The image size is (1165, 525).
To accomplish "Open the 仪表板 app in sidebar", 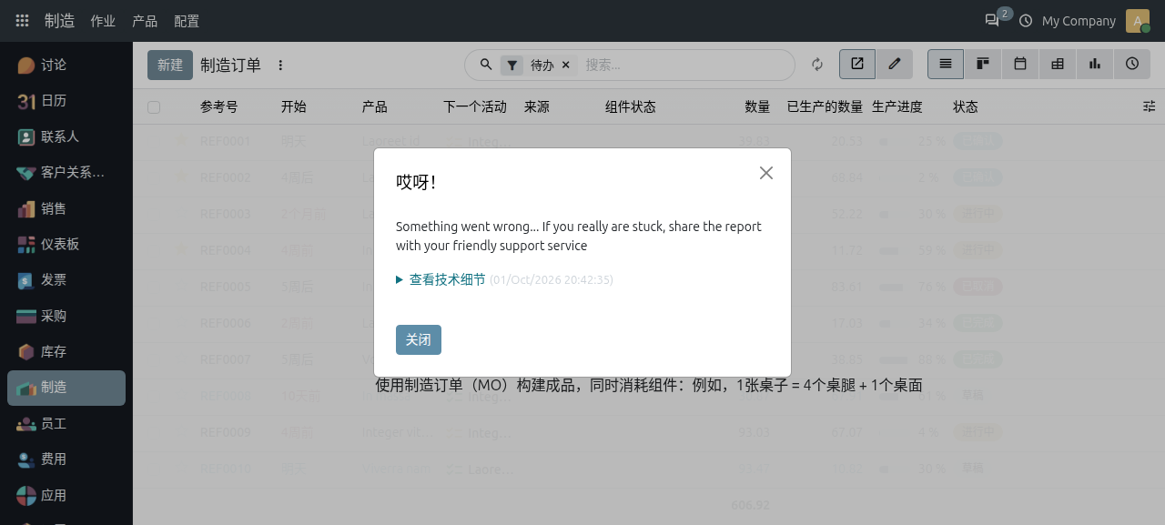I will (x=66, y=244).
